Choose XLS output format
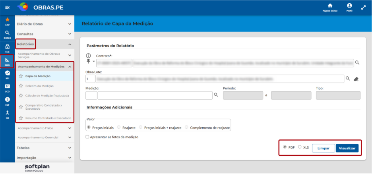The image size is (372, 174). tap(300, 147)
